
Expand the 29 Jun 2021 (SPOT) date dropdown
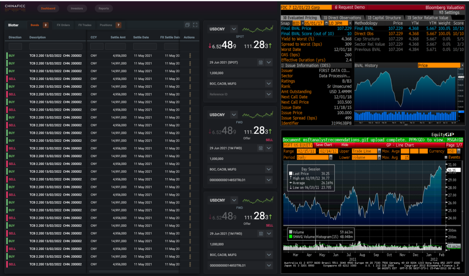tap(268, 62)
